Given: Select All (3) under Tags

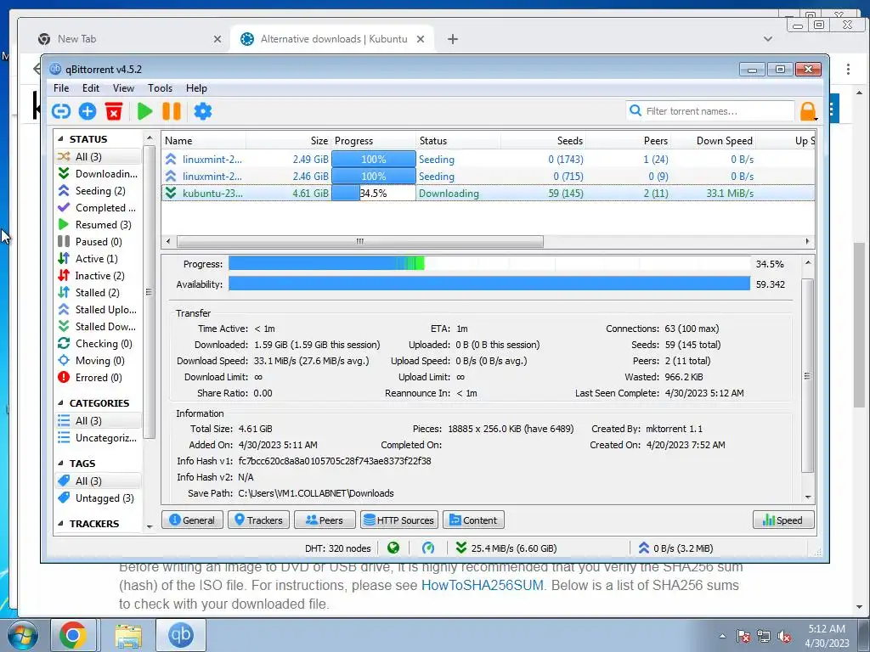Looking at the screenshot, I should [99, 481].
